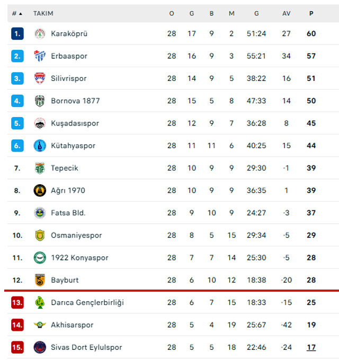Click the Akhisarspor team badge
The height and width of the screenshot is (361, 339).
coord(40,325)
